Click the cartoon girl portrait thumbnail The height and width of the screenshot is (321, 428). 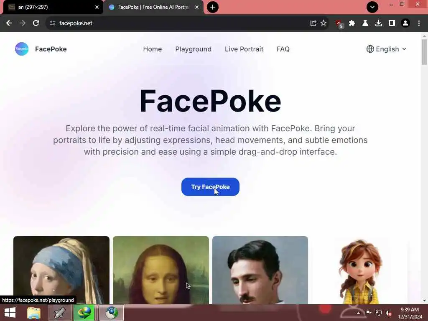[x=359, y=270]
